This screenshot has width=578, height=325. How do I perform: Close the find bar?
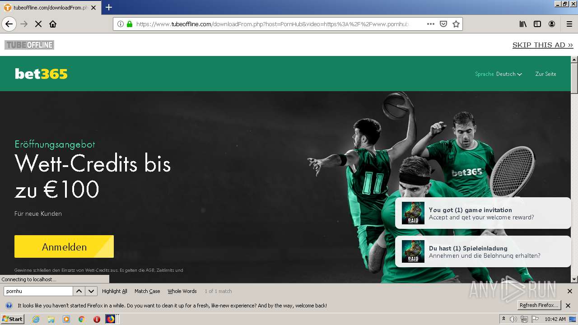pos(570,291)
